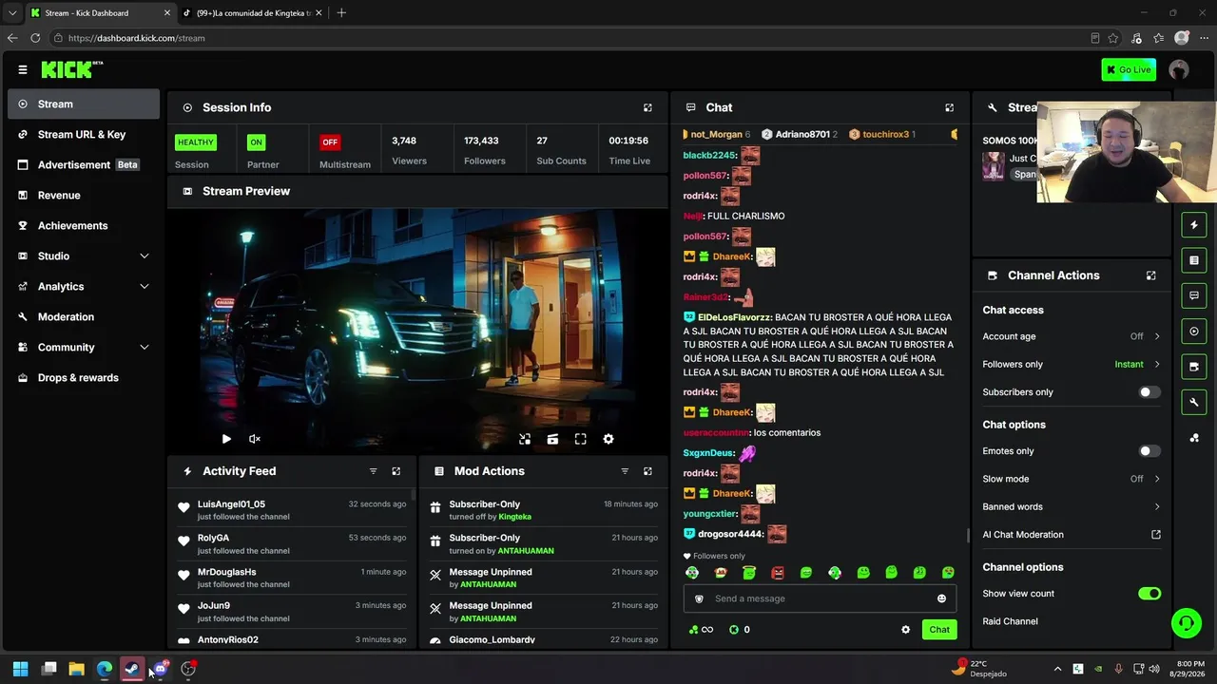Filter the Mod Actions list
The width and height of the screenshot is (1217, 684).
coord(625,471)
